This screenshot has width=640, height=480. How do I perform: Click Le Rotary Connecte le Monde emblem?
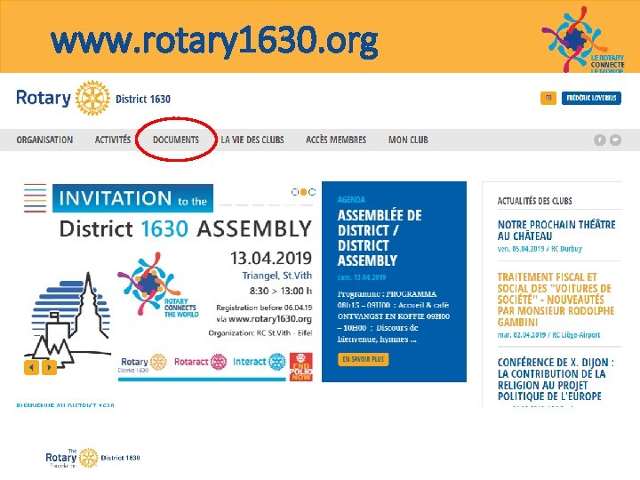click(583, 40)
